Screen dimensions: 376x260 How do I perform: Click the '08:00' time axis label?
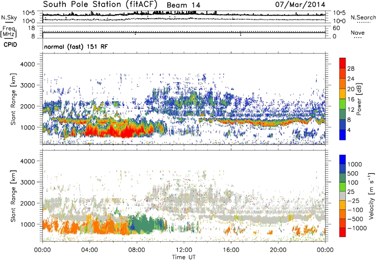click(137, 250)
